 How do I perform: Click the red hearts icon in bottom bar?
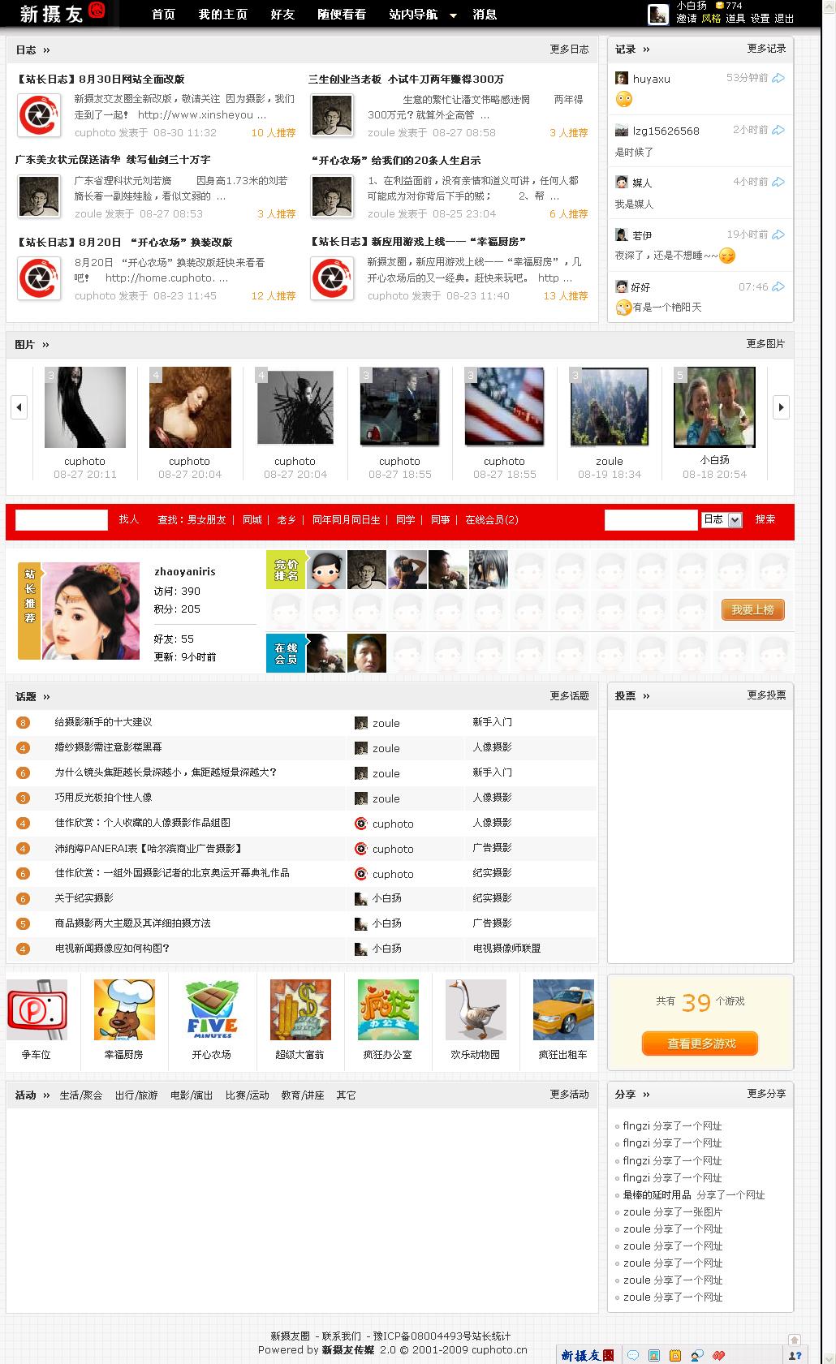[x=718, y=1355]
